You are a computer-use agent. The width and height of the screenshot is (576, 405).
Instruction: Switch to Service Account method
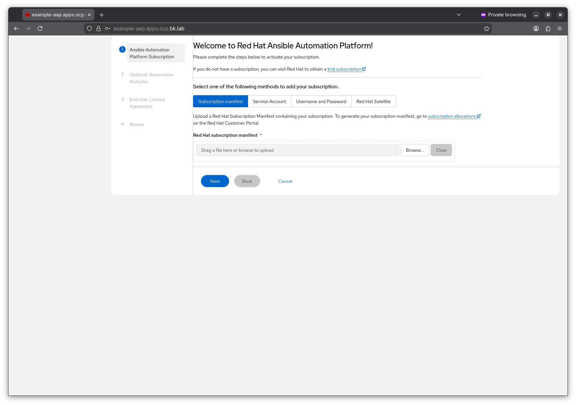coord(269,101)
